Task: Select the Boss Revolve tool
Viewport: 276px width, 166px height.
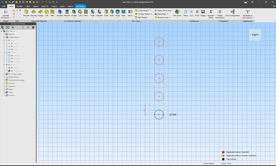Action: (x=34, y=13)
